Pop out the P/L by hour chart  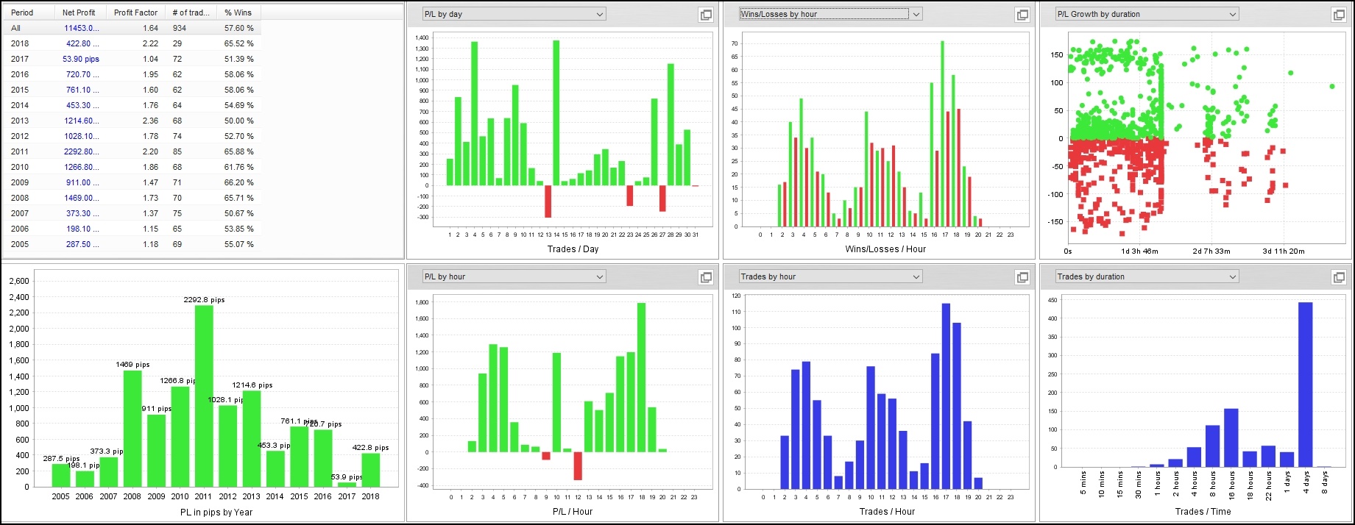tap(705, 277)
